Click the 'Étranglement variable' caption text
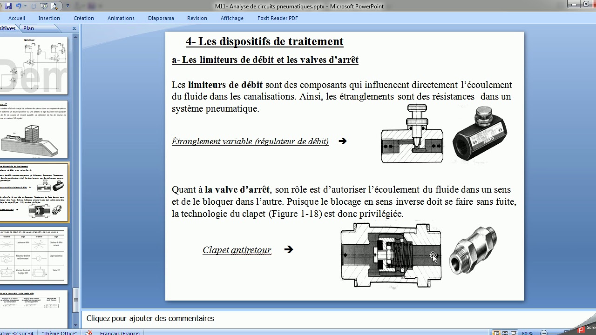 pos(250,141)
